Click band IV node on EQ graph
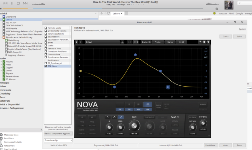252x150 pixels. (168, 87)
